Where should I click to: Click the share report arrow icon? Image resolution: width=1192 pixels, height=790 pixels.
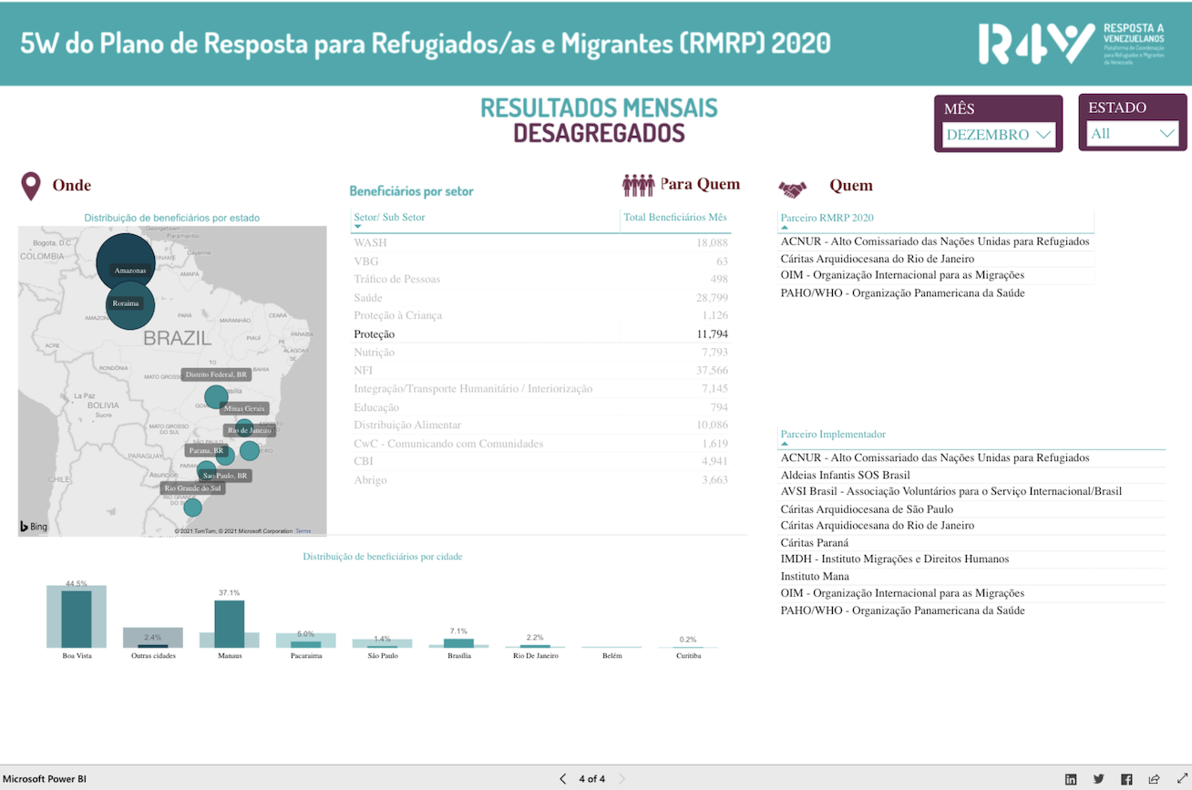coord(1155,779)
